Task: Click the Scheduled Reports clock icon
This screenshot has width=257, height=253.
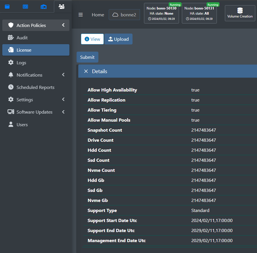Action: pyautogui.click(x=11, y=87)
